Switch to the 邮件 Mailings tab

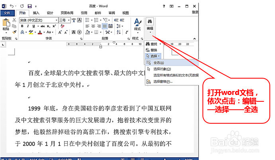(98, 13)
